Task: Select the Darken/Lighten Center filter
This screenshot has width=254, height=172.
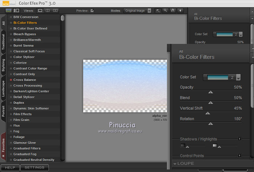Action: pos(31,91)
